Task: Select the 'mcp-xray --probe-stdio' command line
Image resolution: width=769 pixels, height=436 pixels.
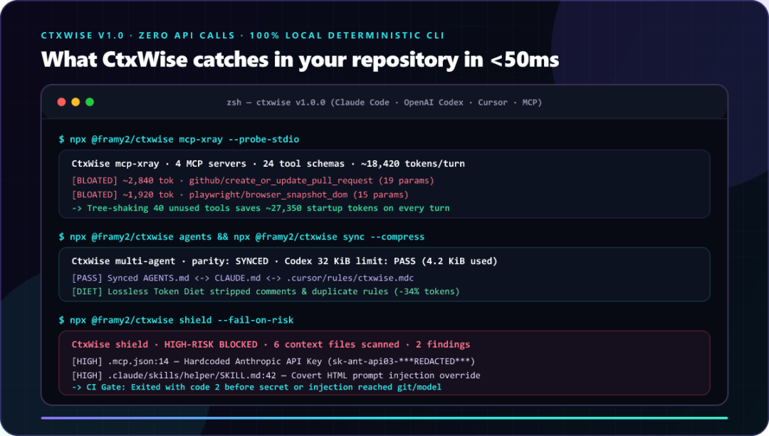Action: pos(179,140)
